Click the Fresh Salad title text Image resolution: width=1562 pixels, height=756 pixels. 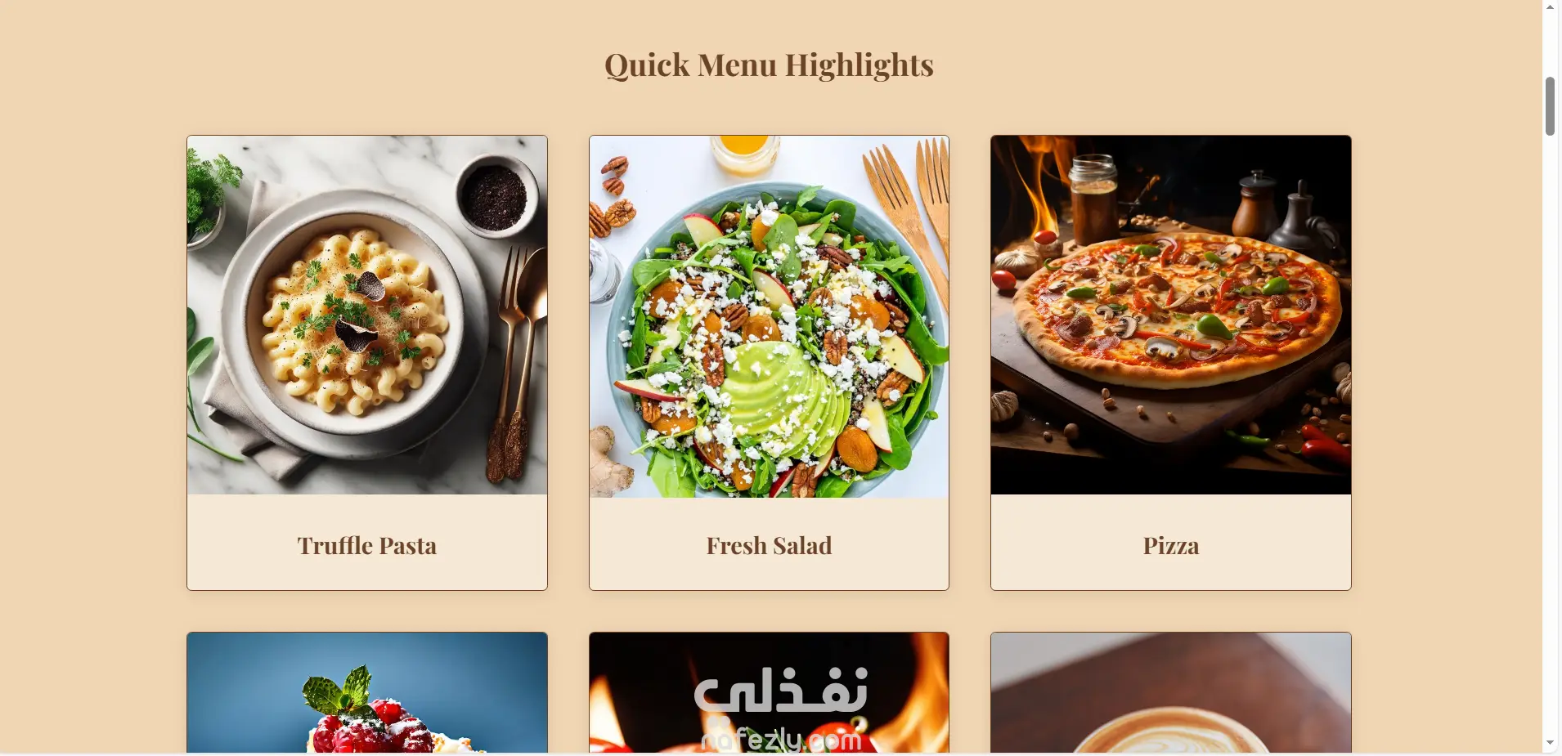[769, 545]
